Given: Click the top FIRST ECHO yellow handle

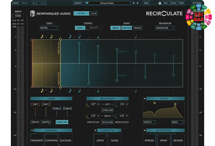Looking at the screenshot, I should (60, 39).
